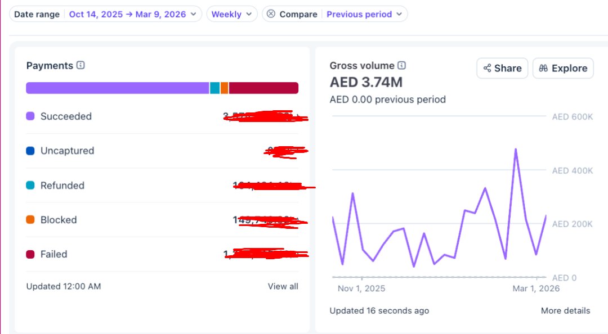This screenshot has width=608, height=334.
Task: Click the Updated 12:00 AM text
Action: 64,286
